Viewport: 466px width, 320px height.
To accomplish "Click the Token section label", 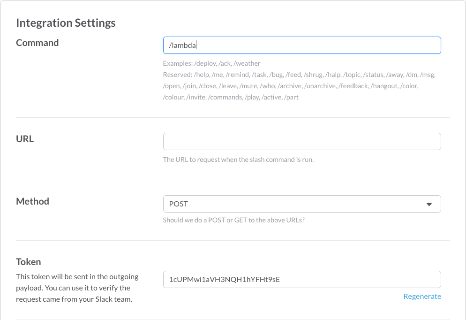I will point(29,262).
